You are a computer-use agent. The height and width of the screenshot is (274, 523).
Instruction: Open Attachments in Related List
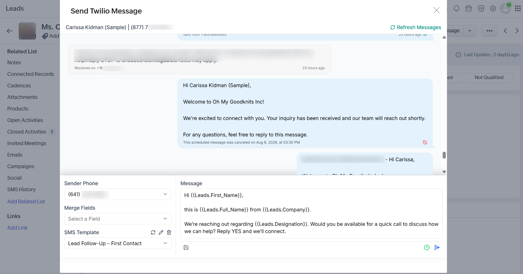pyautogui.click(x=22, y=97)
